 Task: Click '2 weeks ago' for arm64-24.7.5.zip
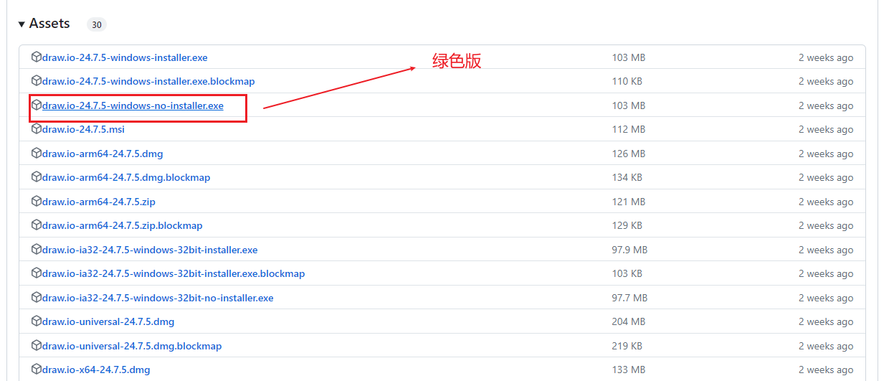click(x=826, y=202)
